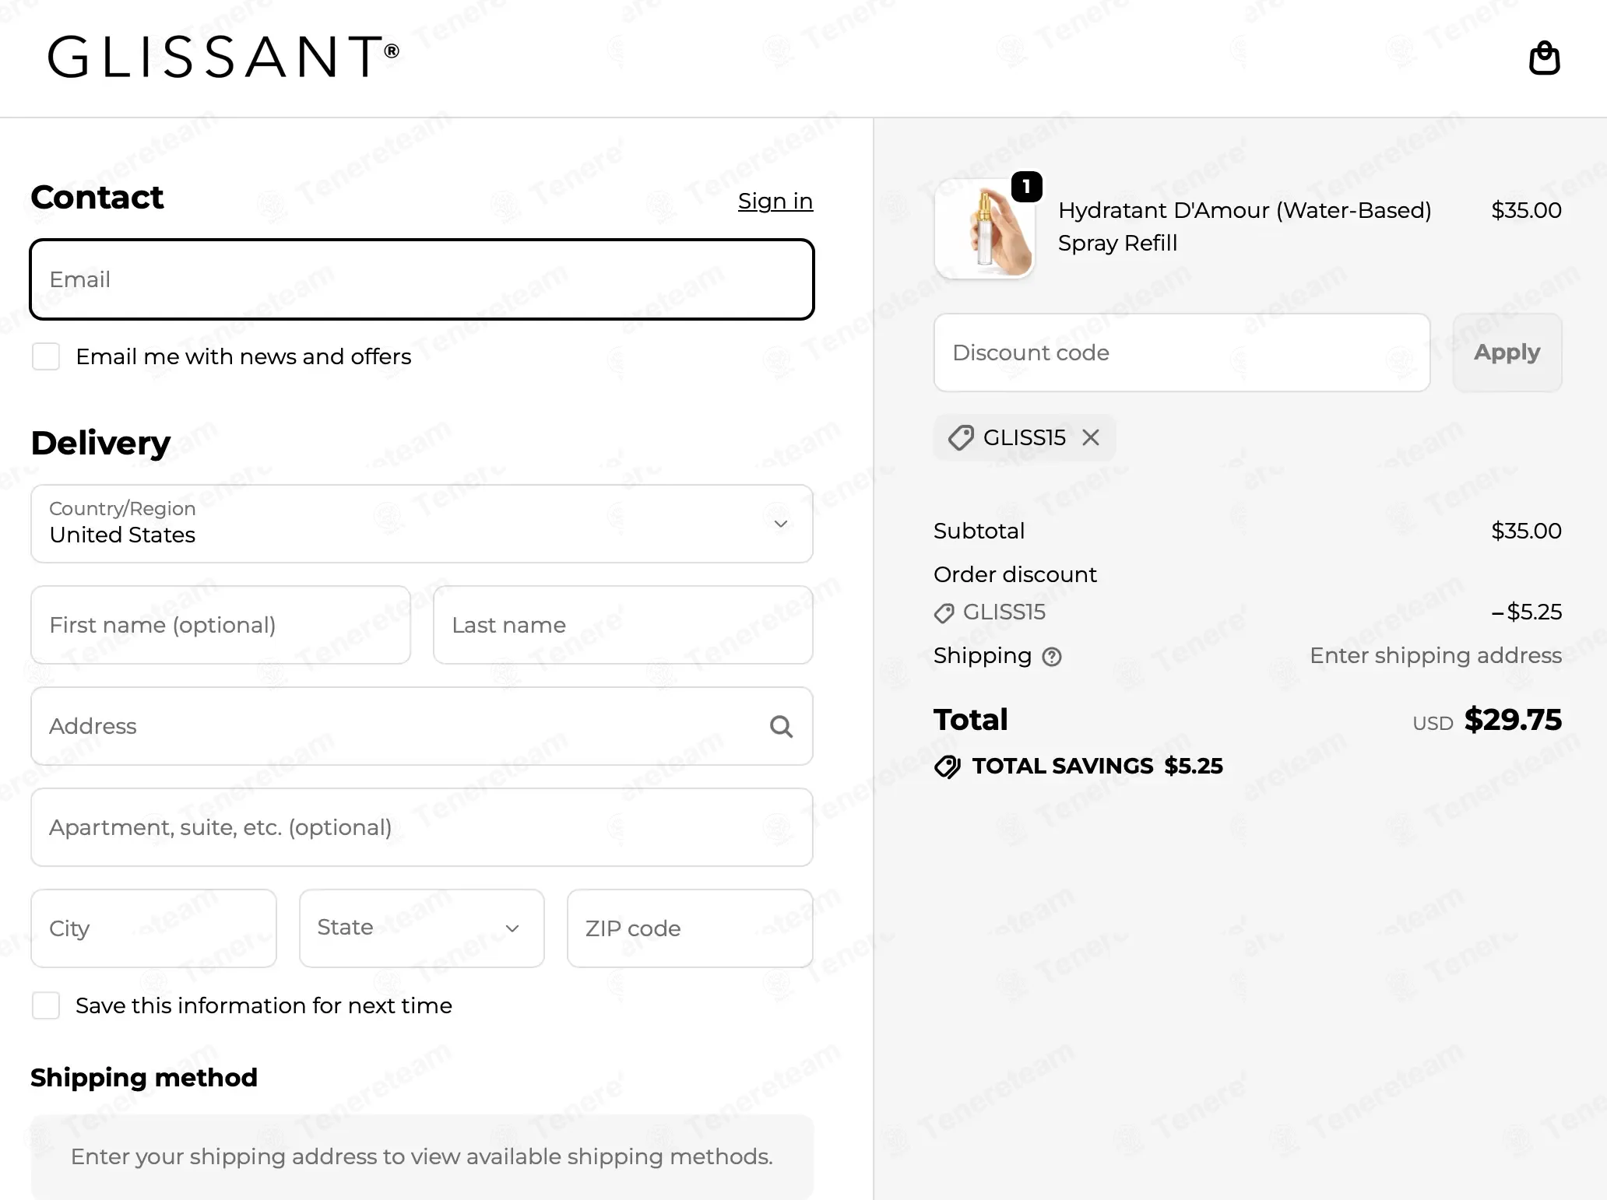Click the $29.75 total amount
The width and height of the screenshot is (1607, 1200).
[1513, 720]
